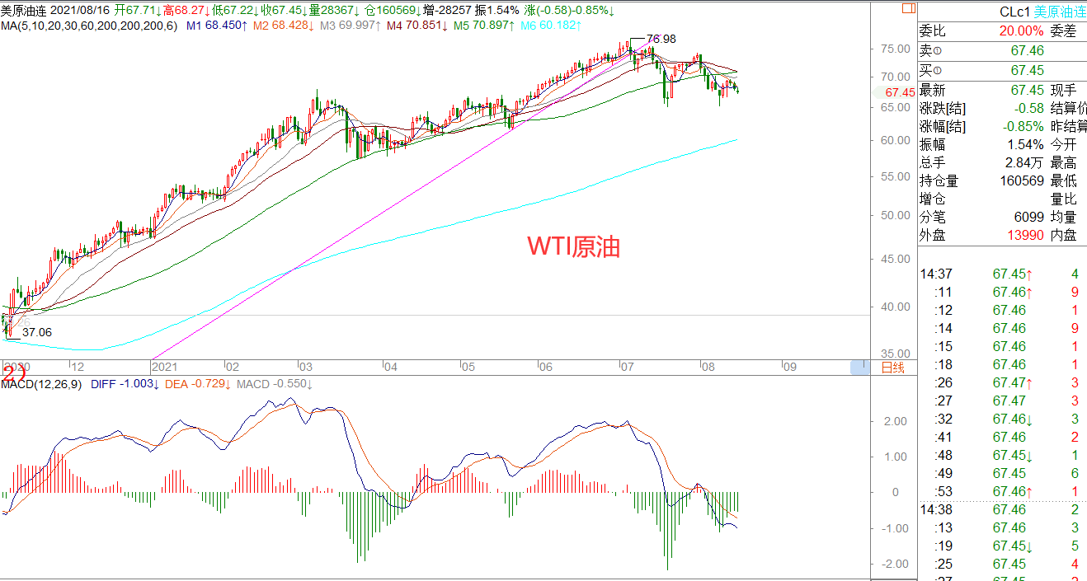Click the -2.00 MACD axis label
The width and height of the screenshot is (1087, 581).
(x=895, y=564)
